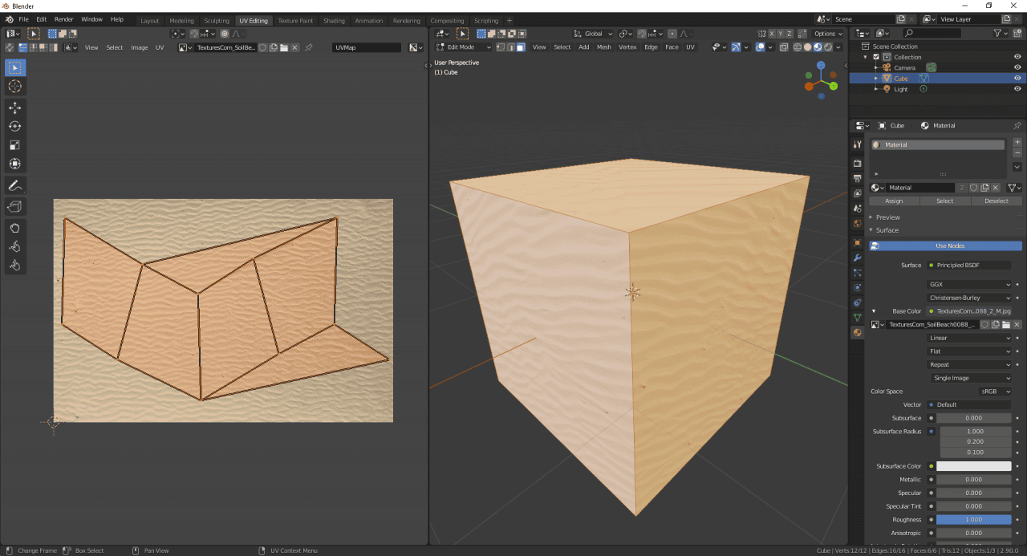
Task: Toggle visibility of the Camera object in the outliner
Action: coord(1017,67)
